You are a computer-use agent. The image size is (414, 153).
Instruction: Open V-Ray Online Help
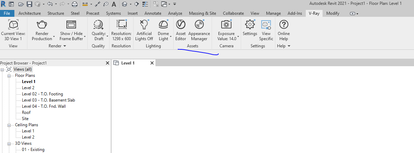point(284,30)
